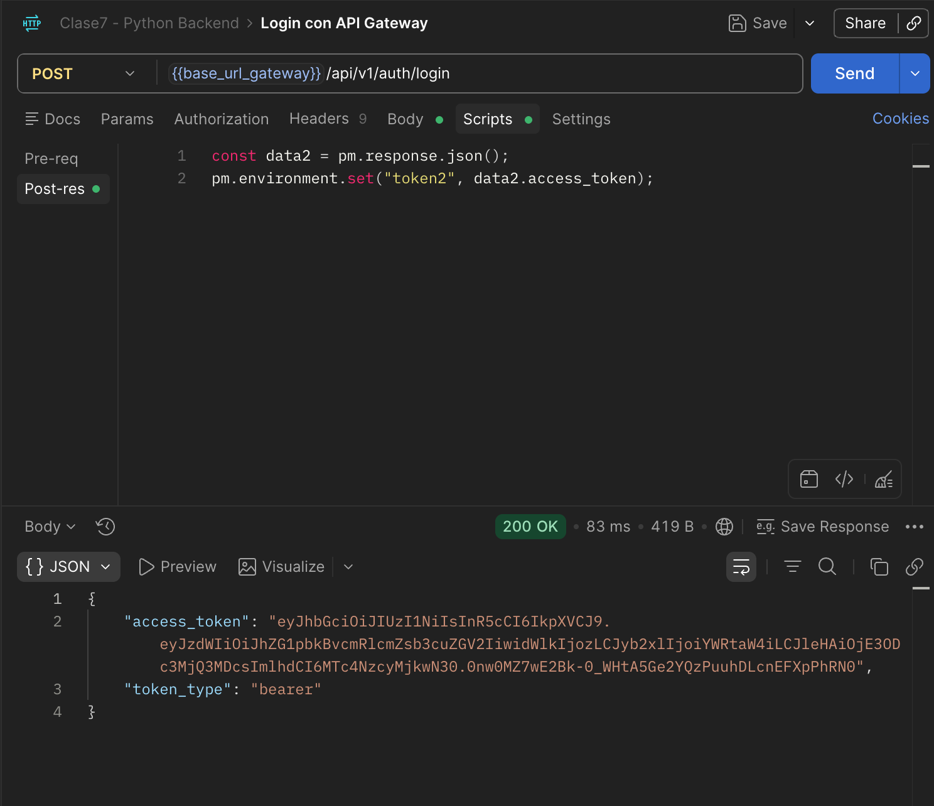Open the JSON format dropdown
934x806 pixels.
pyautogui.click(x=68, y=567)
